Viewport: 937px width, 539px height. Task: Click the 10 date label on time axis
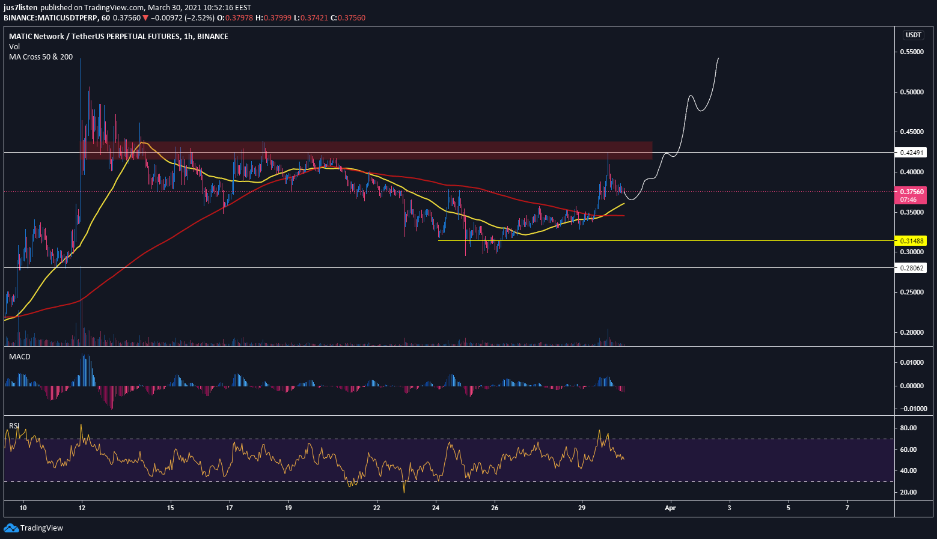click(x=23, y=508)
